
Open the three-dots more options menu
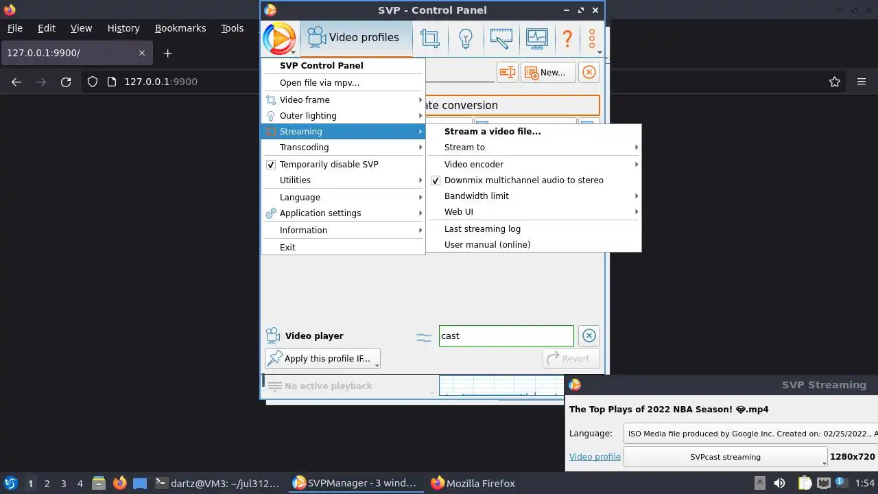(593, 38)
